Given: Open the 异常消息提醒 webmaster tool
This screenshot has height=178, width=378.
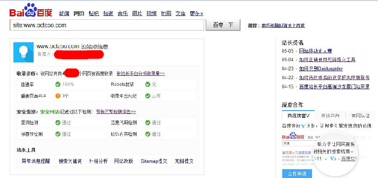Looking at the screenshot, I should click(36, 161).
